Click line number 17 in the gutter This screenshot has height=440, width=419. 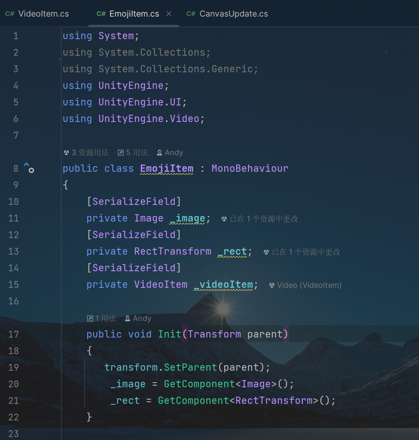(x=13, y=334)
